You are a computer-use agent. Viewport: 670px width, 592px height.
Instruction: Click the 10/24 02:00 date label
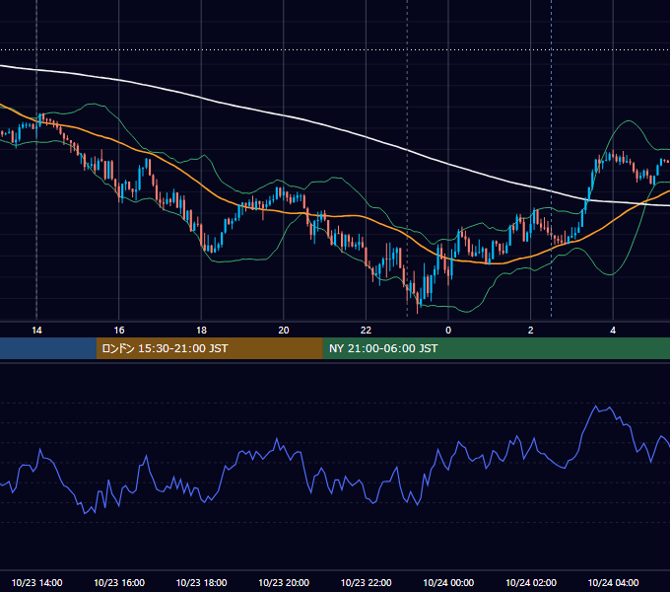(x=531, y=582)
